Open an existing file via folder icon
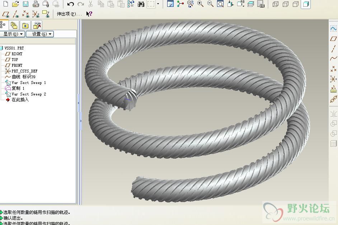 pos(15,4)
